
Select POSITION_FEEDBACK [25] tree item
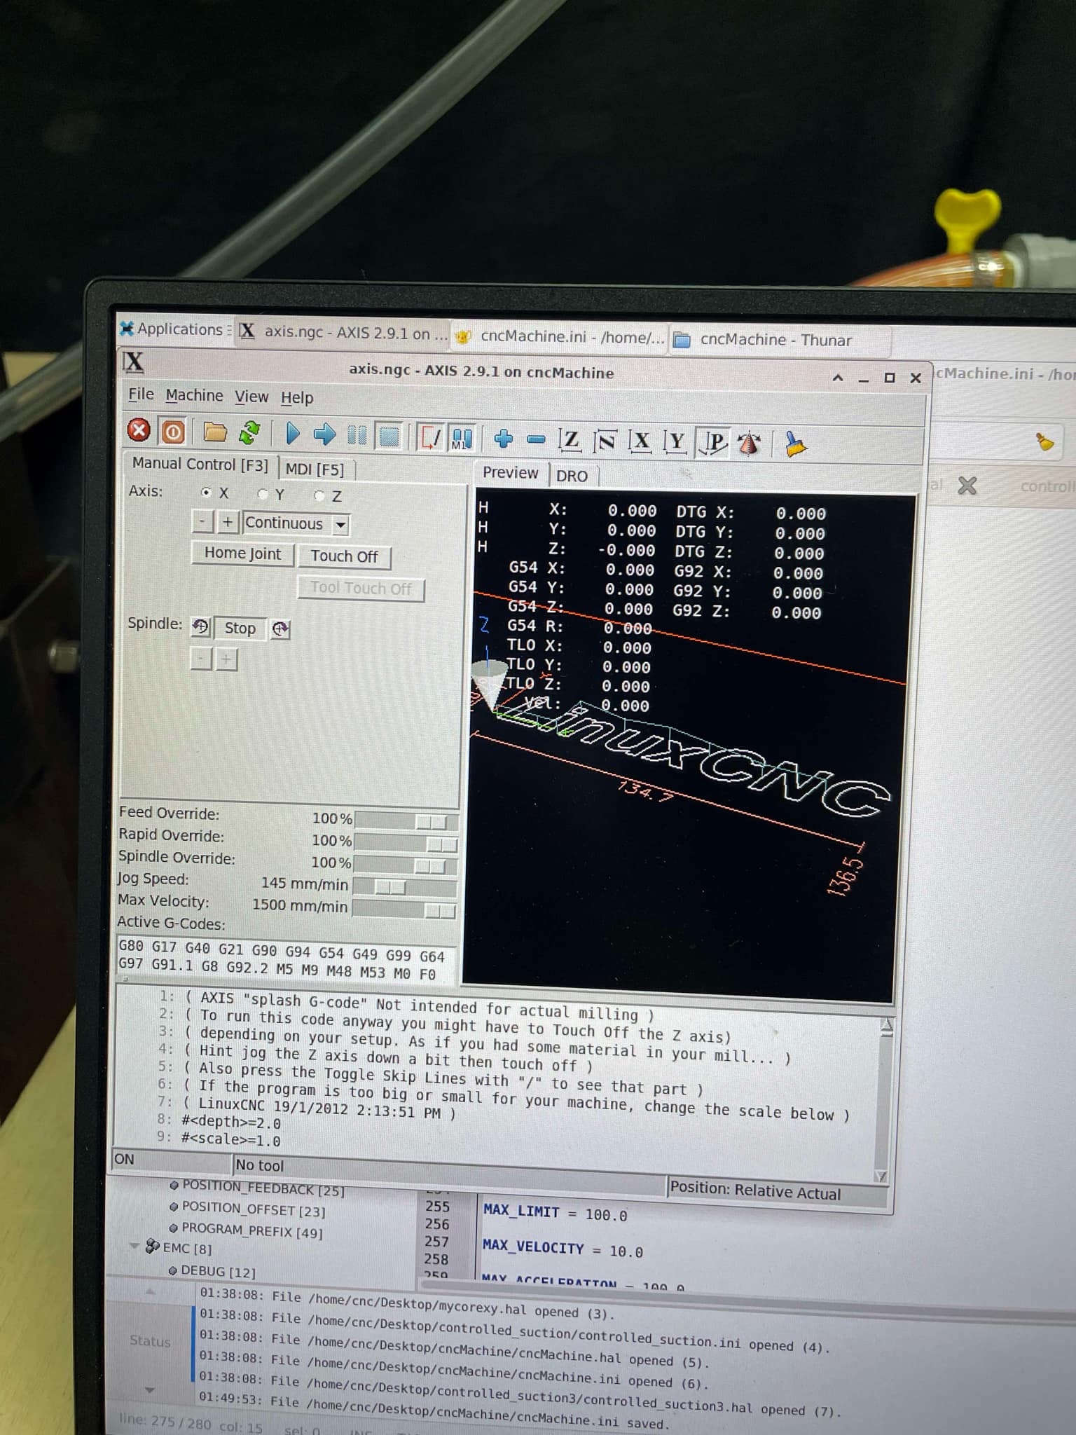point(262,1188)
